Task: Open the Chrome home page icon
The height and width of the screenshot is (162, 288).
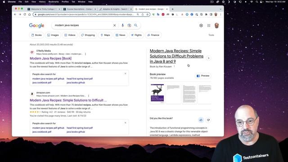Action: [29, 14]
